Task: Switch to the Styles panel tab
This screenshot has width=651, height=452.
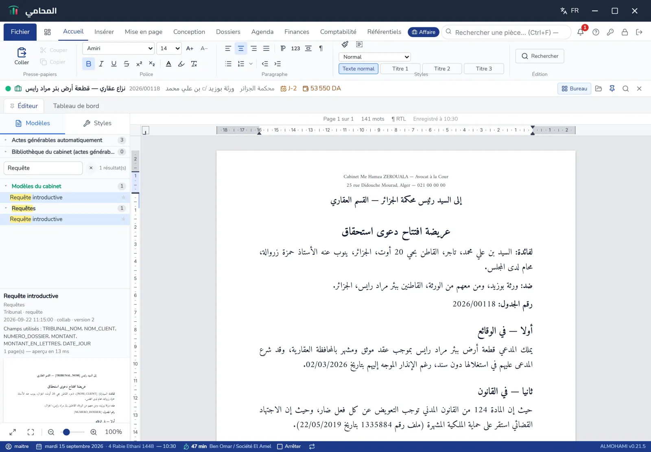Action: pyautogui.click(x=97, y=123)
